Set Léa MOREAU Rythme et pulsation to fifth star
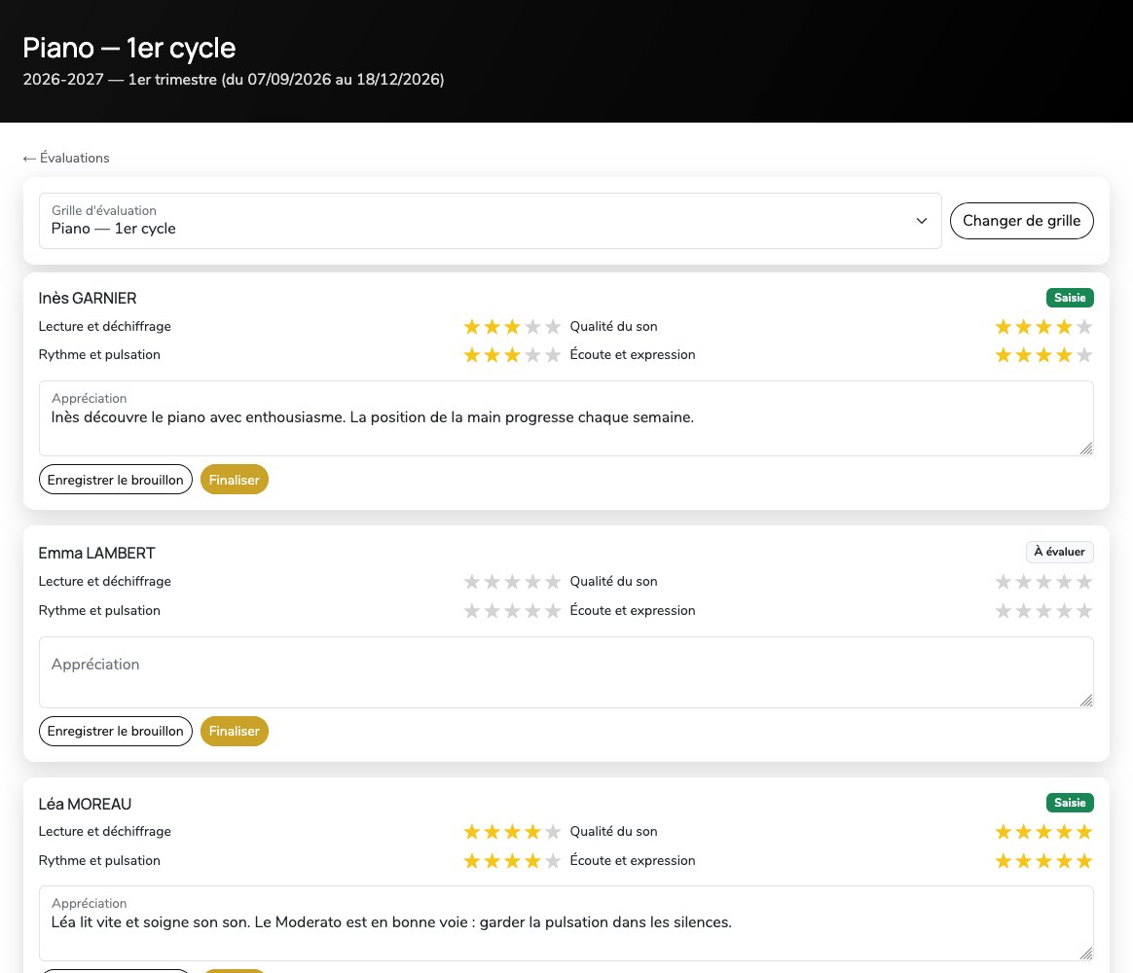The width and height of the screenshot is (1133, 973). (553, 861)
